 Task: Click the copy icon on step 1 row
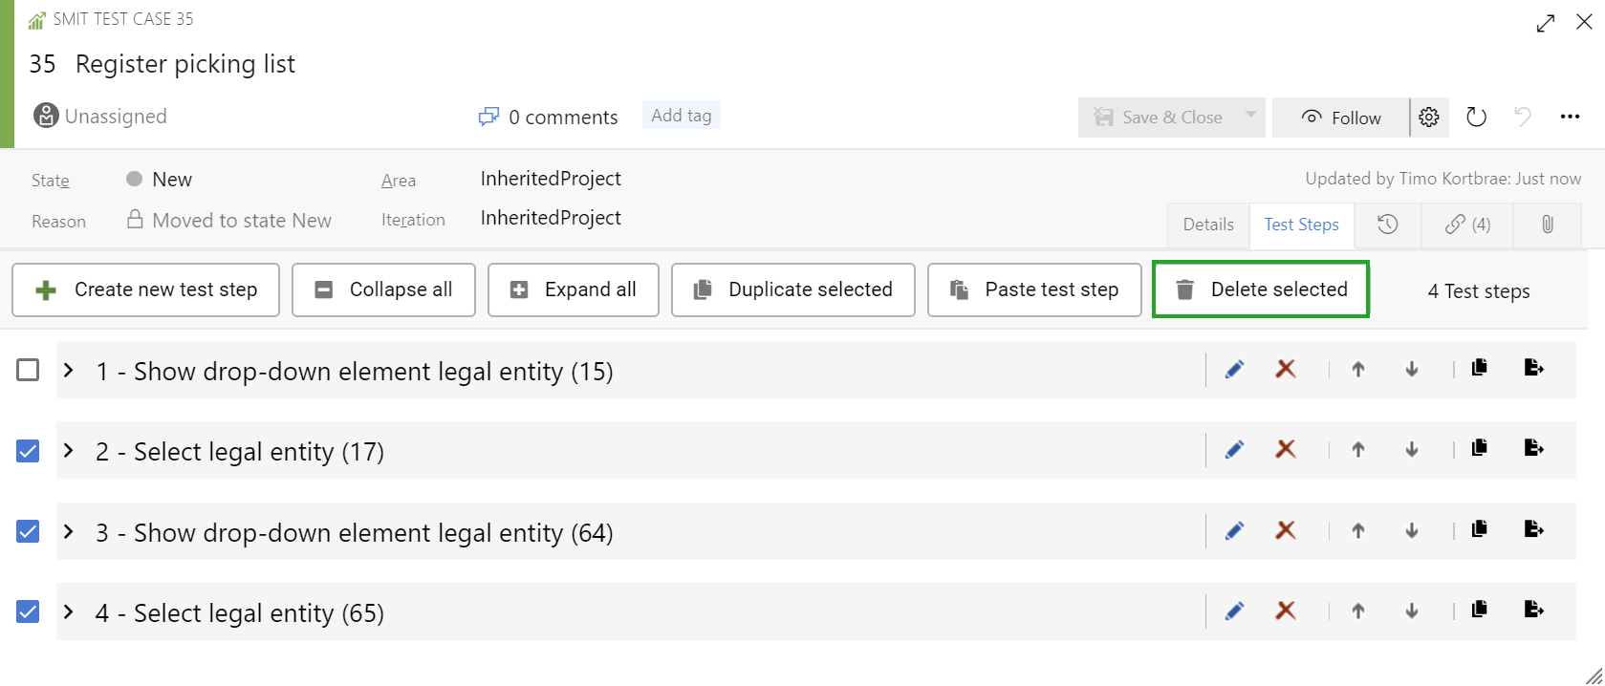point(1479,368)
